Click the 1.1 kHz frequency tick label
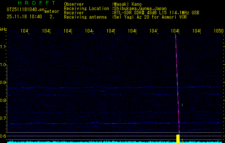This screenshot has width=225, height=143. click(x=3, y=47)
